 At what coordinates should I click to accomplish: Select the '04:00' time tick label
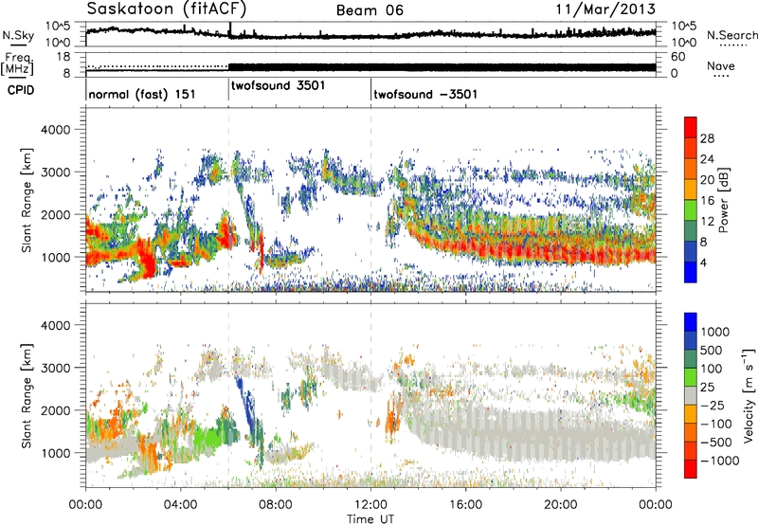click(x=180, y=505)
